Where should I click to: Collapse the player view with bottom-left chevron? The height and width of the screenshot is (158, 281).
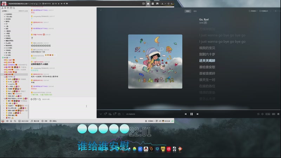point(101,114)
